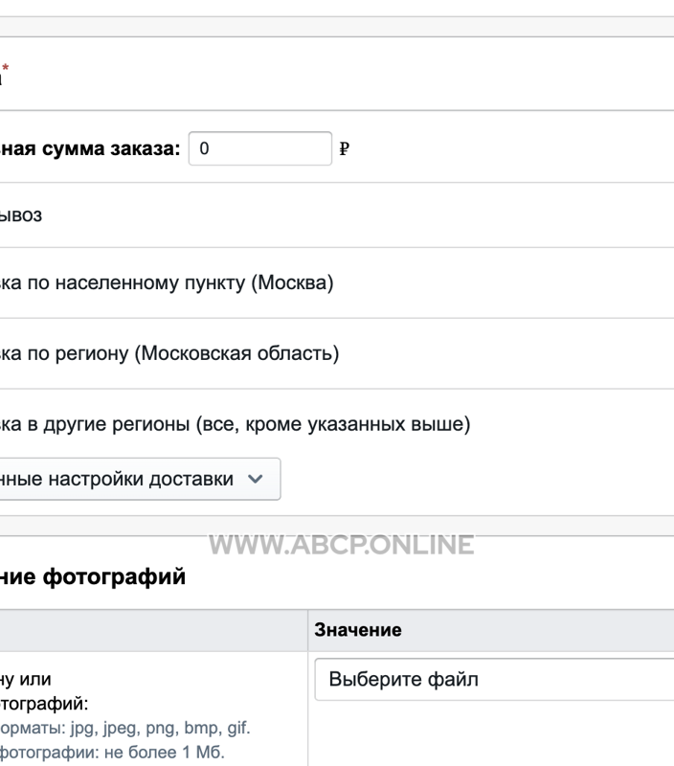Screen dimensions: 674x766
Task: Select the pickup delivery option label
Action: click(x=21, y=215)
